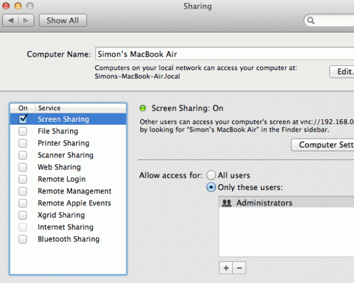
Task: Select Internet Sharing in service list
Action: (68, 227)
